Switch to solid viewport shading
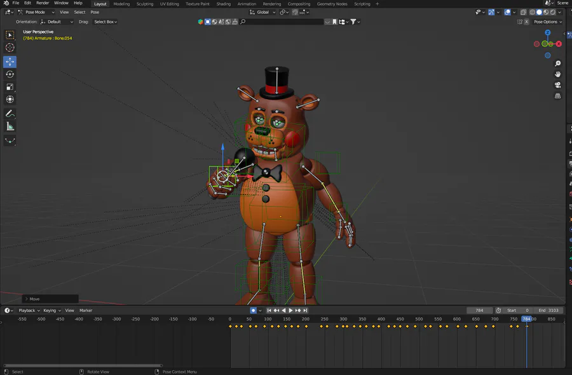Screen dimensions: 572x375 539,12
